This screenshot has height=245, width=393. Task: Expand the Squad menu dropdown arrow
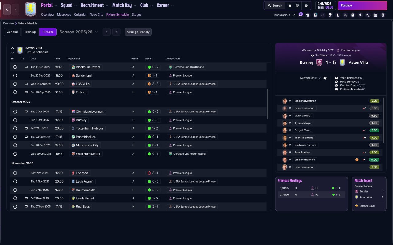76,6
